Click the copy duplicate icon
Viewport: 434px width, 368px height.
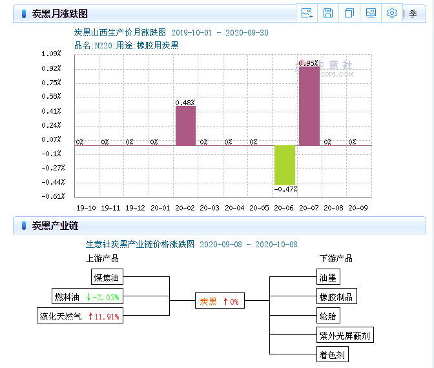click(x=349, y=13)
